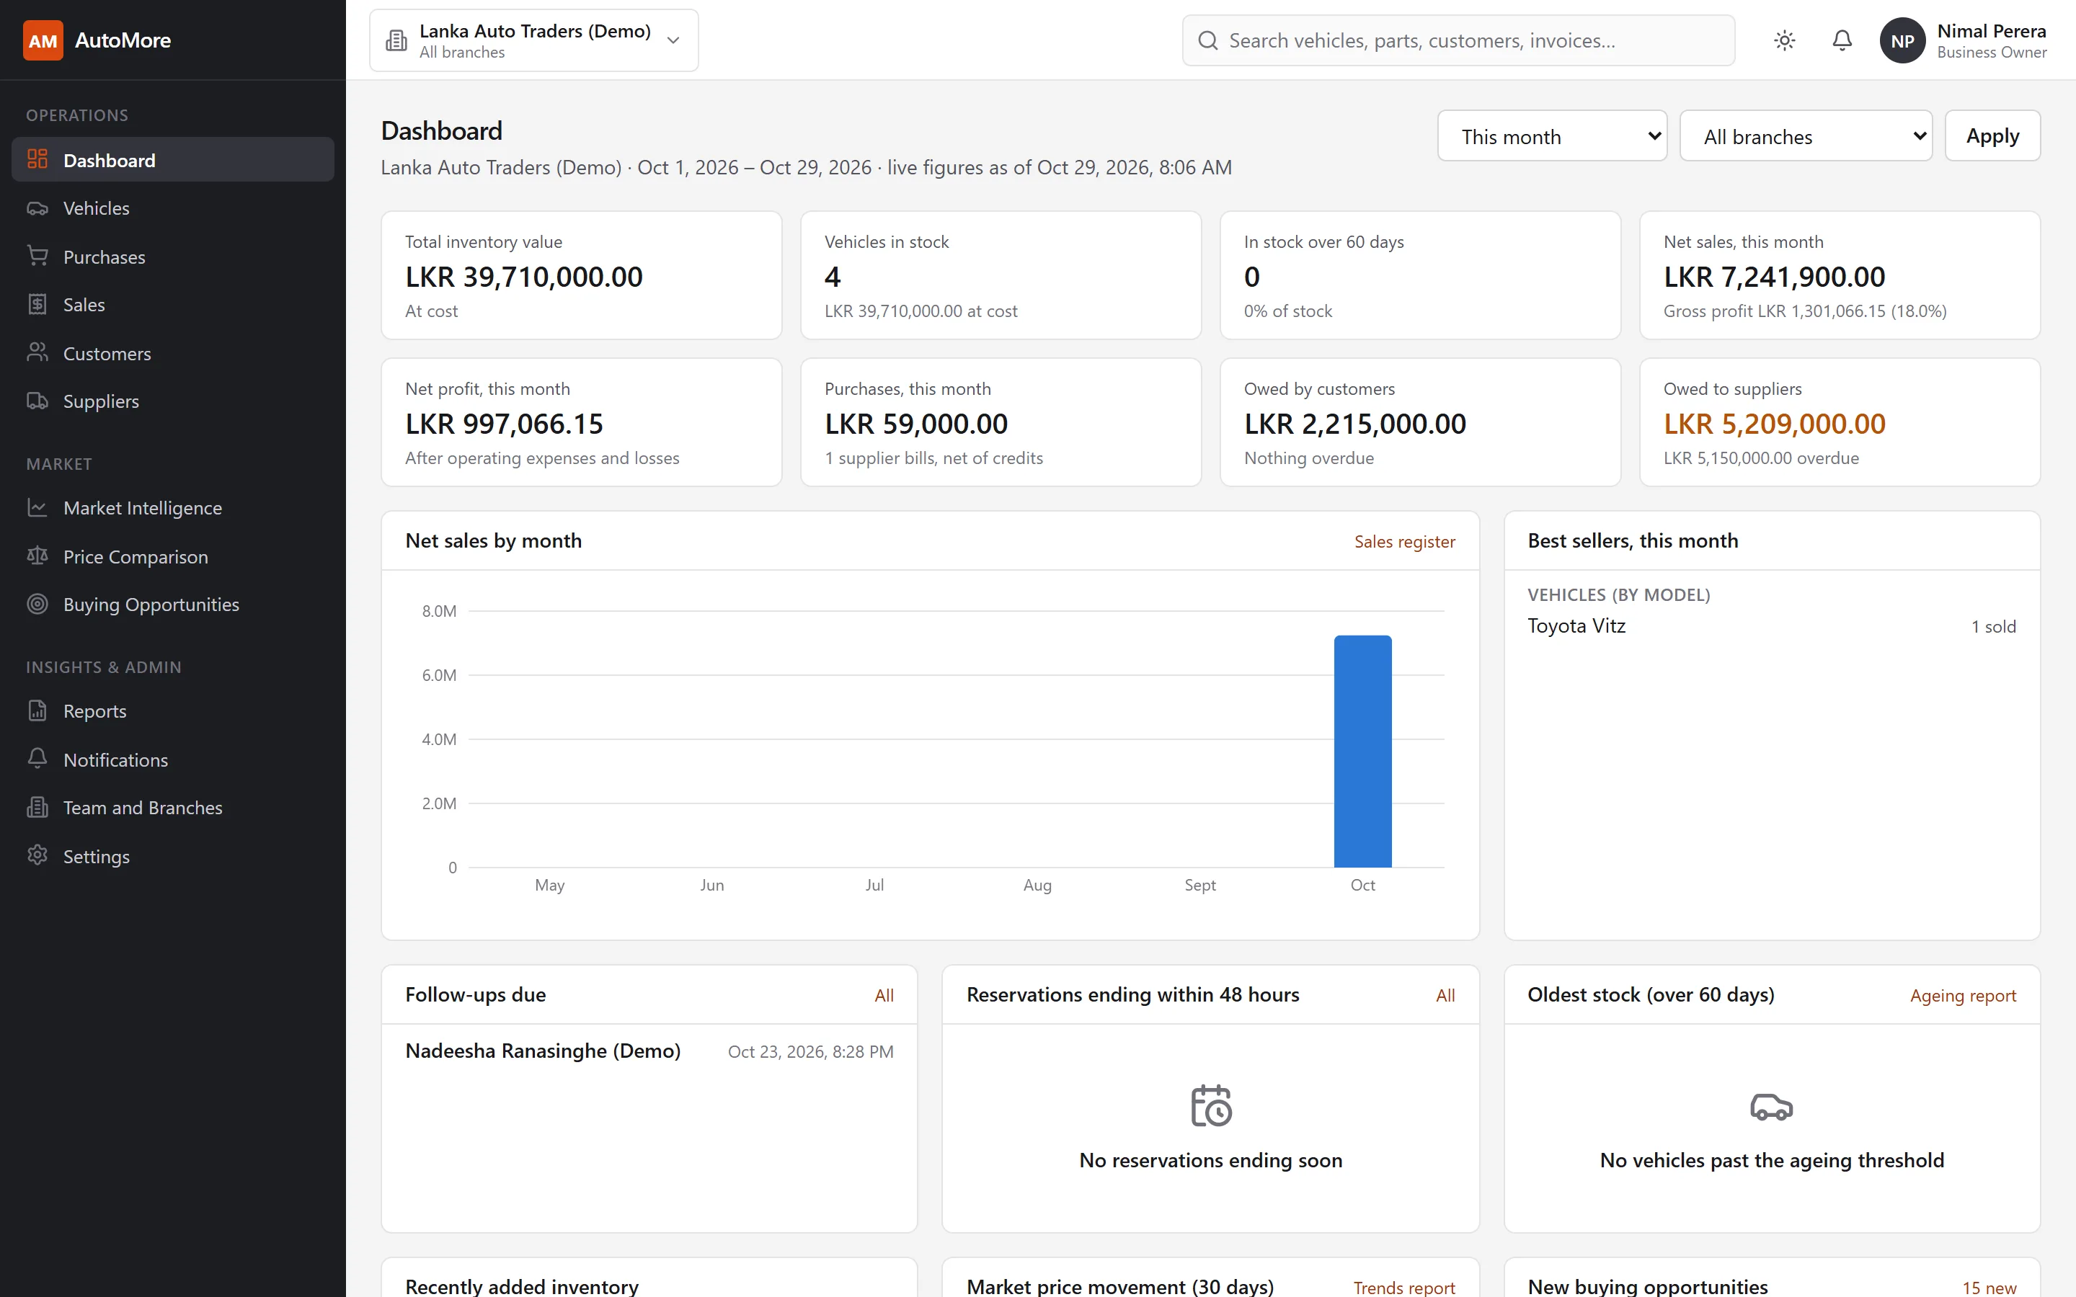The image size is (2076, 1297).
Task: Click the building icon in company switcher
Action: (x=396, y=40)
